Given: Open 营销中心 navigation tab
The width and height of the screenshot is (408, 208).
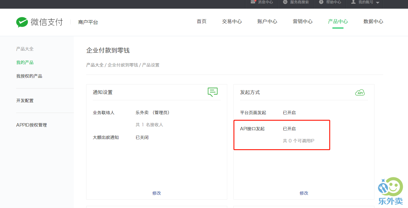Looking at the screenshot, I should (303, 21).
